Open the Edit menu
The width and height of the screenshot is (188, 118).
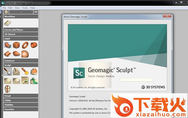(10, 8)
